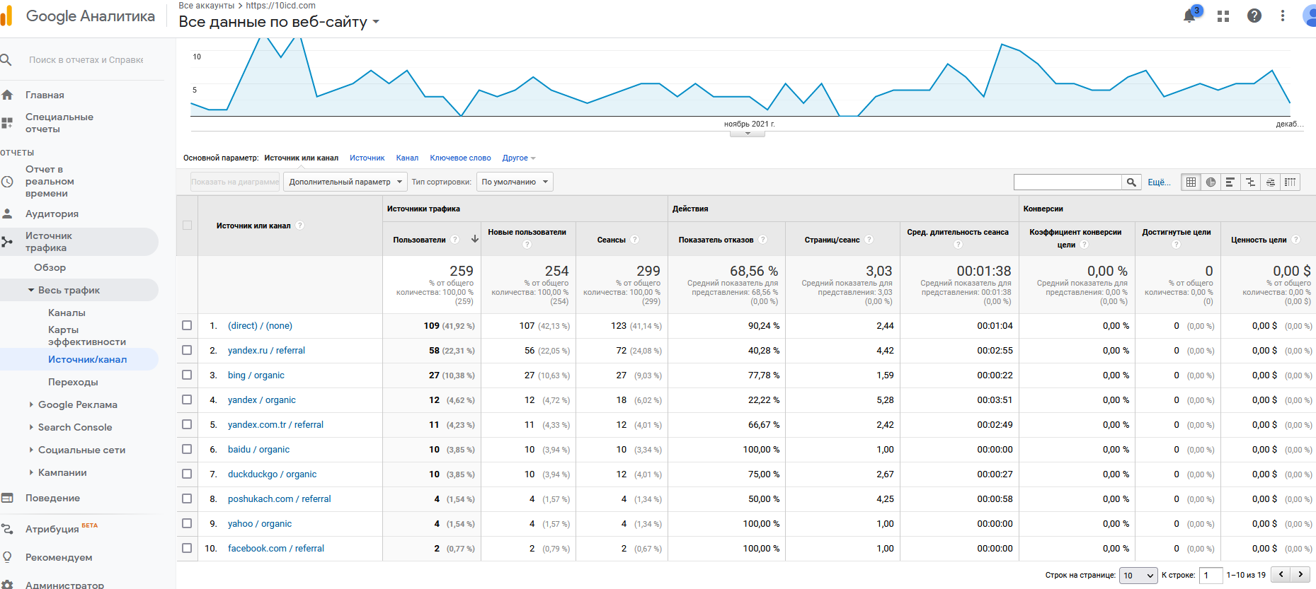Click the 'К строке' go-to-row field
This screenshot has width=1316, height=589.
coord(1211,576)
